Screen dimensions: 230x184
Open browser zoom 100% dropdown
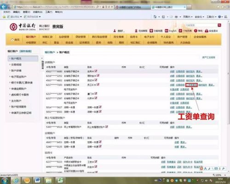(x=225, y=175)
